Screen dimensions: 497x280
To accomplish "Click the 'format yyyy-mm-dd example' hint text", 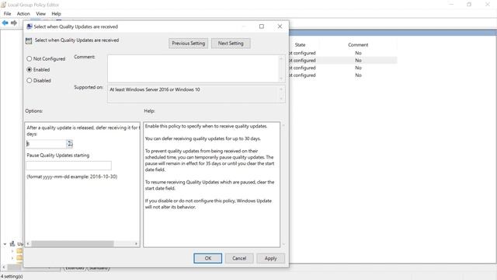I will 72,177.
